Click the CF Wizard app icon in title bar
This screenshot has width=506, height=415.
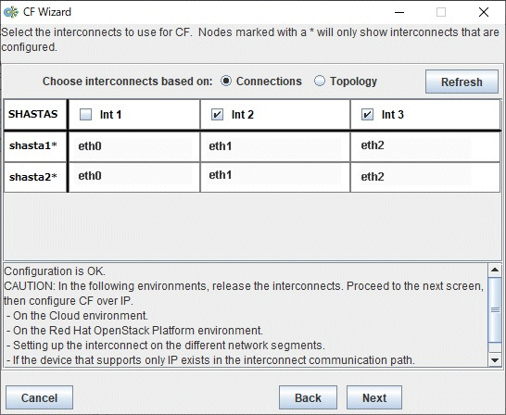click(10, 12)
